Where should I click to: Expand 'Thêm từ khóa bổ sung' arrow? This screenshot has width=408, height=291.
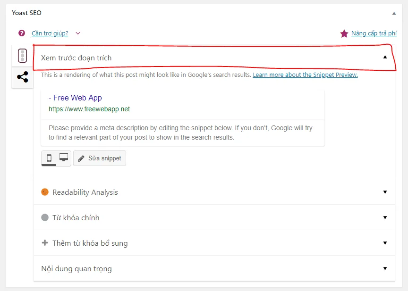click(385, 243)
